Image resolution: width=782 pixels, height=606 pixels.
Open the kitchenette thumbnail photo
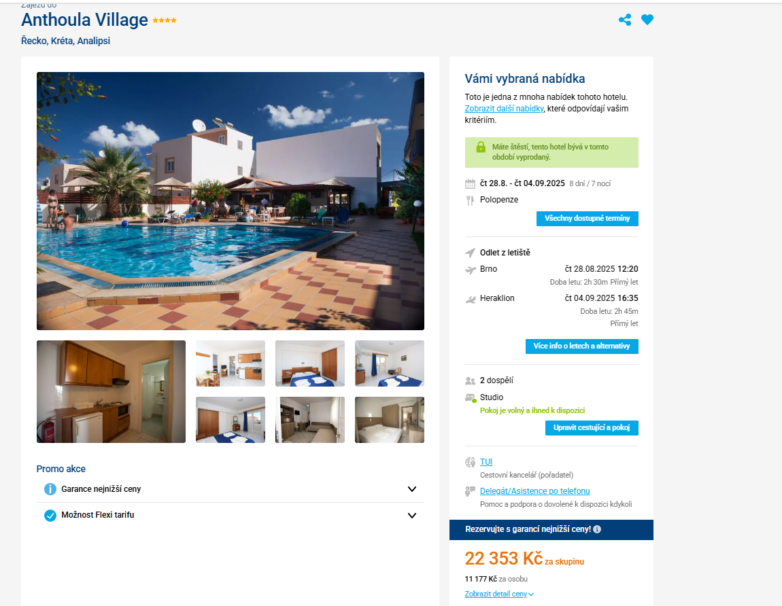click(112, 392)
